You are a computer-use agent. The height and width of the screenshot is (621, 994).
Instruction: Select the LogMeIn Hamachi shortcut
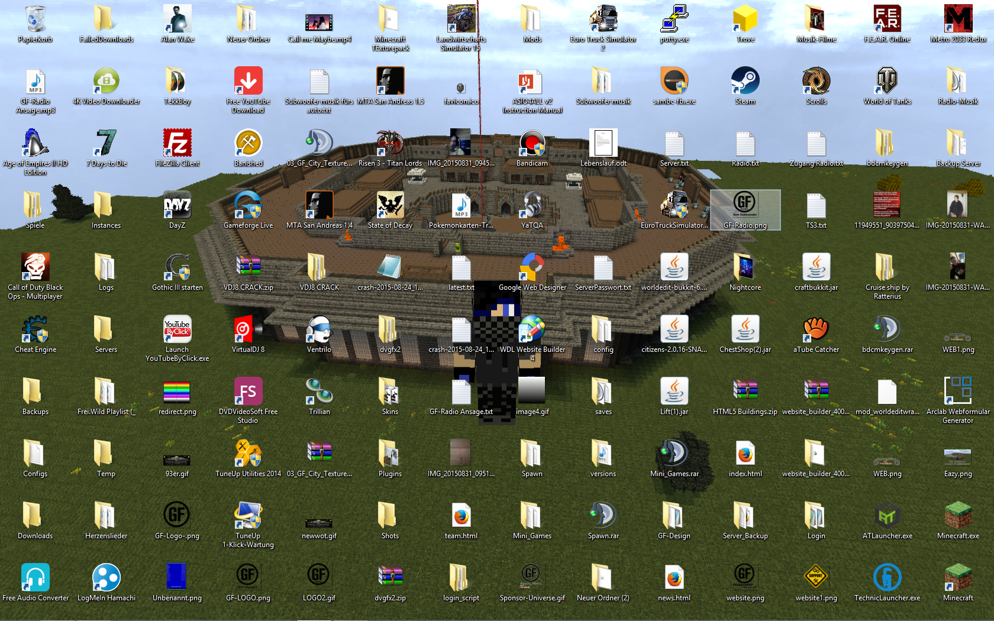click(106, 578)
